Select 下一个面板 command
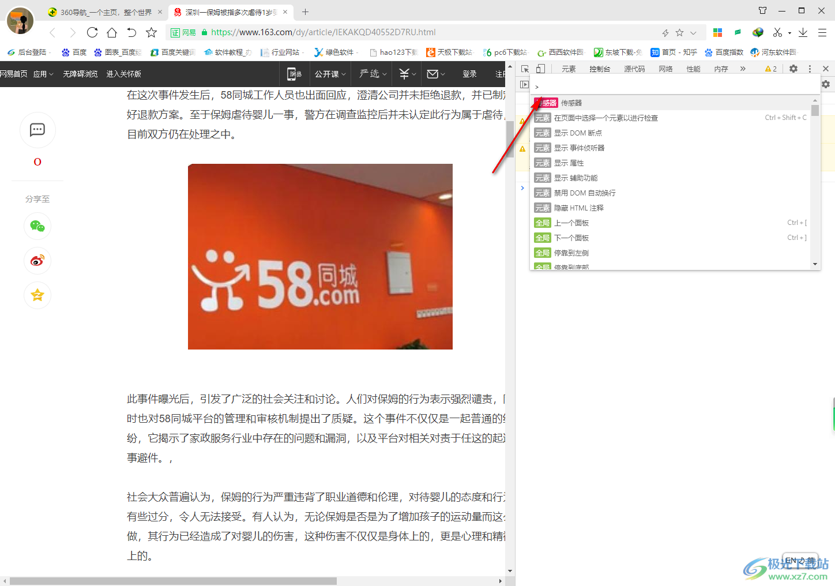This screenshot has width=835, height=586. 670,238
